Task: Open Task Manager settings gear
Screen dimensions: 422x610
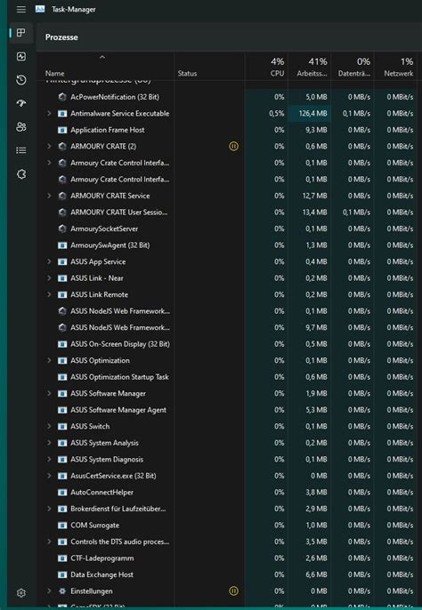Action: pyautogui.click(x=21, y=593)
